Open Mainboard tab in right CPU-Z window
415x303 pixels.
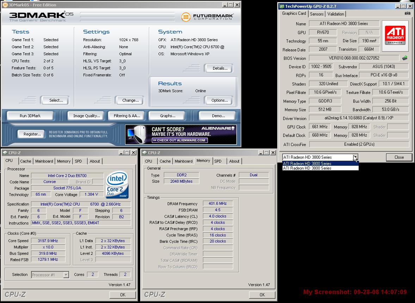(x=184, y=161)
